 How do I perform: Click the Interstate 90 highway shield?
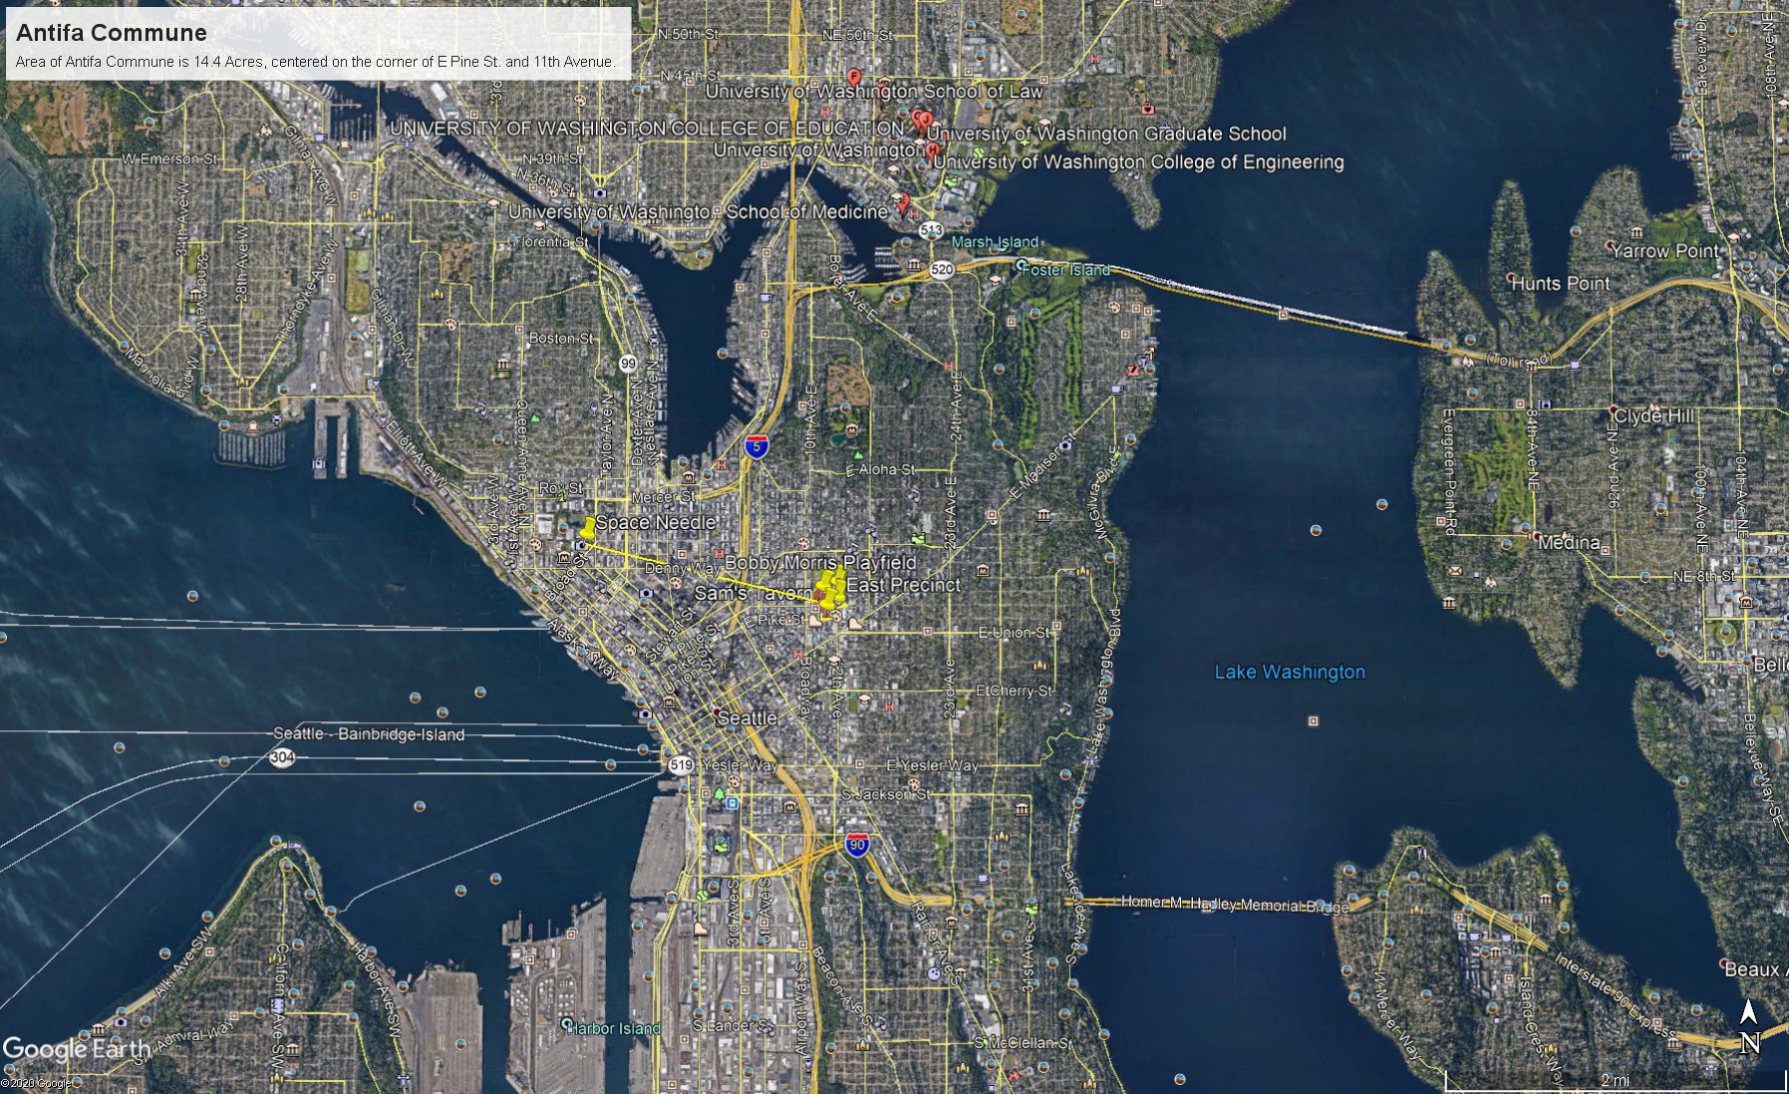857,846
